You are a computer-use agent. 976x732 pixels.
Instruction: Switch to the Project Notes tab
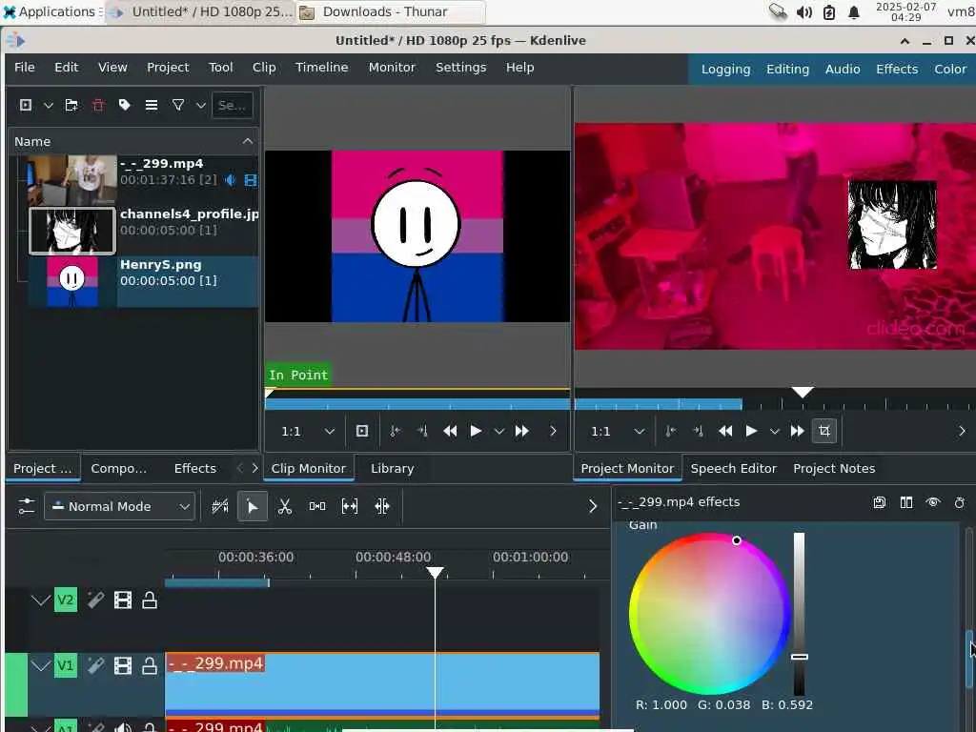coord(833,469)
